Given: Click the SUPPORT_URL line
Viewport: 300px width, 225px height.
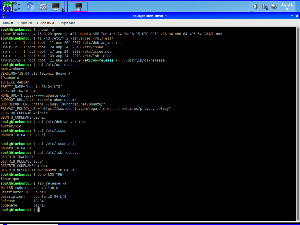Looking at the screenshot, I should 40,100.
